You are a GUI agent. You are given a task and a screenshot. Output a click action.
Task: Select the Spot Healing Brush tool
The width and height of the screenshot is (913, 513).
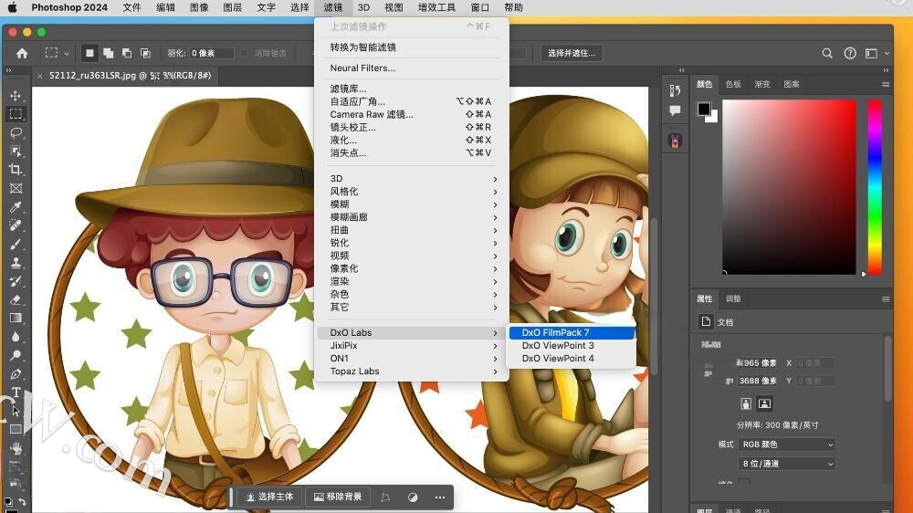coord(16,225)
